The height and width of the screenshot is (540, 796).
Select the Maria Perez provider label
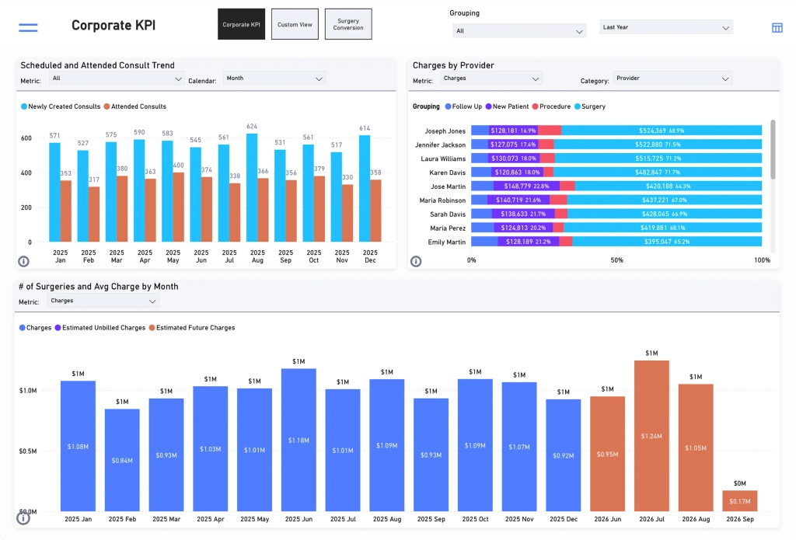pyautogui.click(x=447, y=228)
